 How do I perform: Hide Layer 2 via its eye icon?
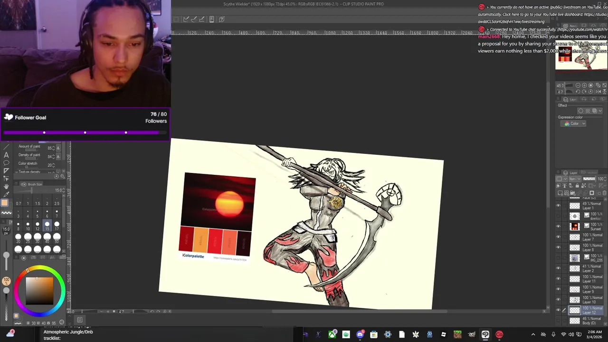[558, 268]
